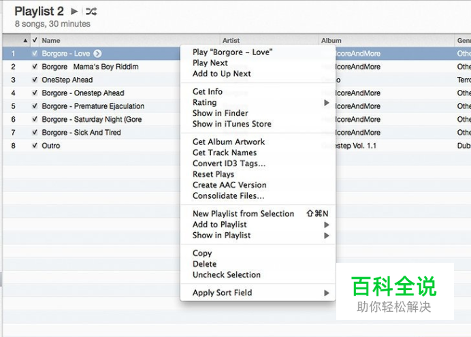Select the song Borgore - Saturday Night (Gore
The width and height of the screenshot is (471, 337).
click(92, 120)
